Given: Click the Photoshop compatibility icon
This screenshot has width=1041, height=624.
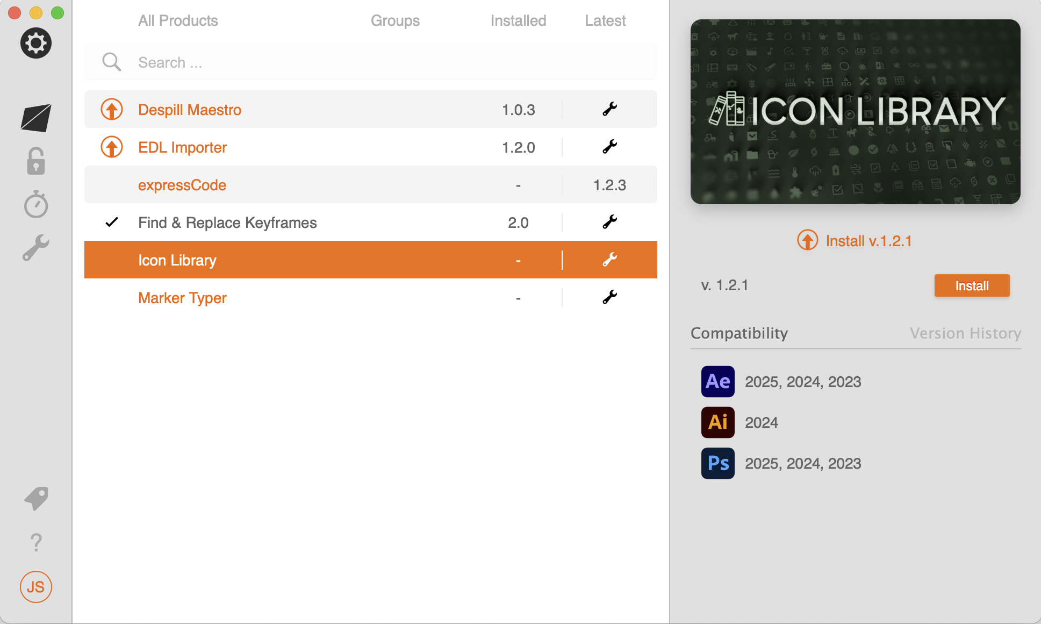Looking at the screenshot, I should point(718,463).
